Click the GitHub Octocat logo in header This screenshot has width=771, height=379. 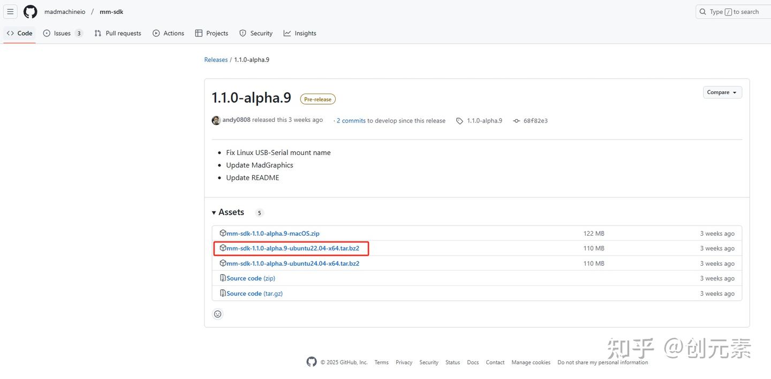30,12
